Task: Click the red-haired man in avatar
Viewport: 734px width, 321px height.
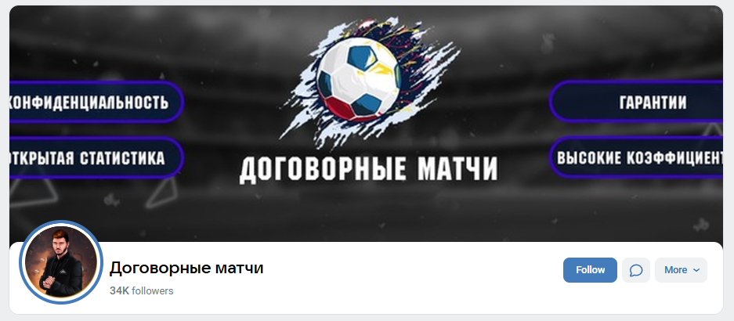Action: pos(61,265)
